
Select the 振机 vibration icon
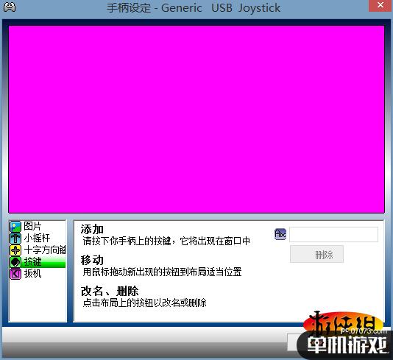pos(15,274)
